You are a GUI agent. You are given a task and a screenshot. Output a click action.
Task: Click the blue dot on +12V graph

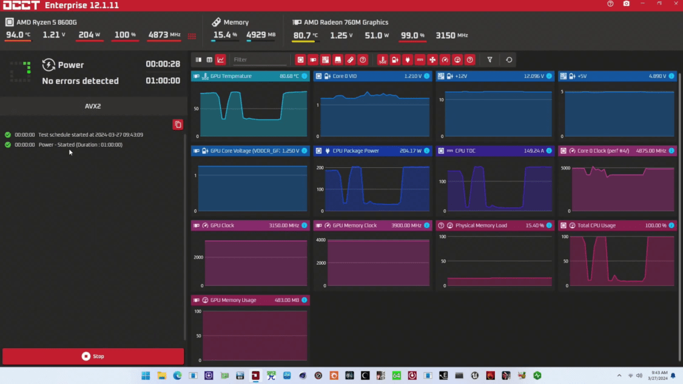pyautogui.click(x=550, y=76)
